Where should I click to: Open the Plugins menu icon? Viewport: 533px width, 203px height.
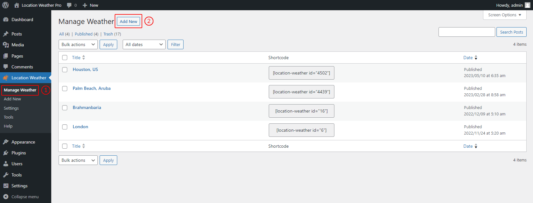6,153
